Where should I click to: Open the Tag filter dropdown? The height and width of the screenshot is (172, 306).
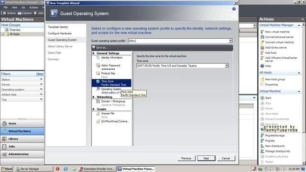tap(41, 99)
